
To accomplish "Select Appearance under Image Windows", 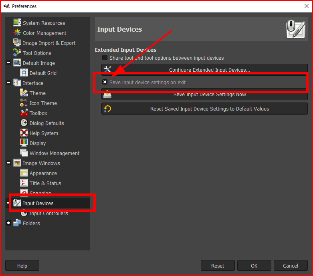I will (43, 173).
